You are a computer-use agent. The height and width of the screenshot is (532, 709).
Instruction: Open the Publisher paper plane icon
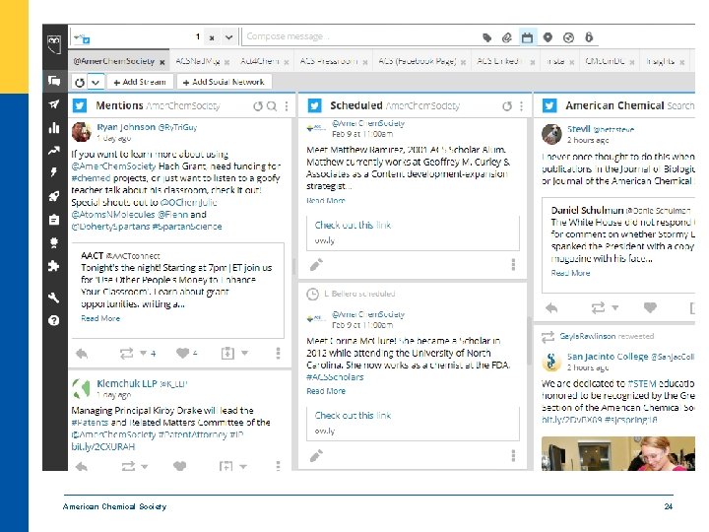click(x=54, y=104)
